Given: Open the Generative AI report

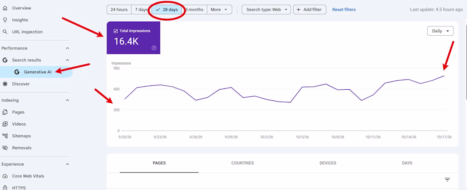Looking at the screenshot, I should click(36, 72).
